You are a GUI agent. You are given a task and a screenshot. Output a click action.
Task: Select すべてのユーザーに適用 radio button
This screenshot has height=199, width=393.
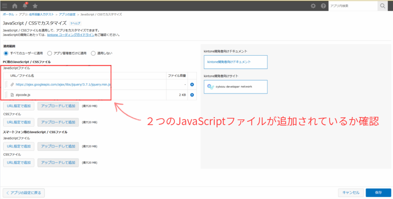click(6, 53)
